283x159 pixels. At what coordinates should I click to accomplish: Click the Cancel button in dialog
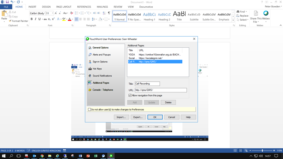(x=171, y=117)
